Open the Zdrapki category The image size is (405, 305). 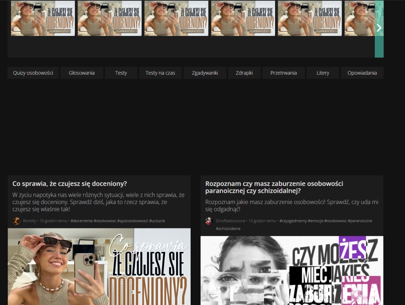[244, 73]
